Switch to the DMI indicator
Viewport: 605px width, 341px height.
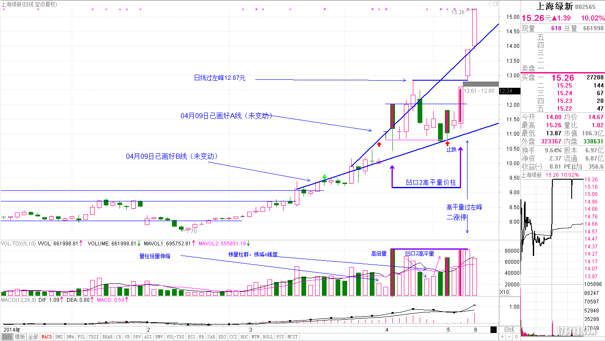[59, 337]
